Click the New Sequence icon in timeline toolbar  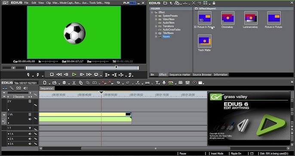tap(45, 83)
